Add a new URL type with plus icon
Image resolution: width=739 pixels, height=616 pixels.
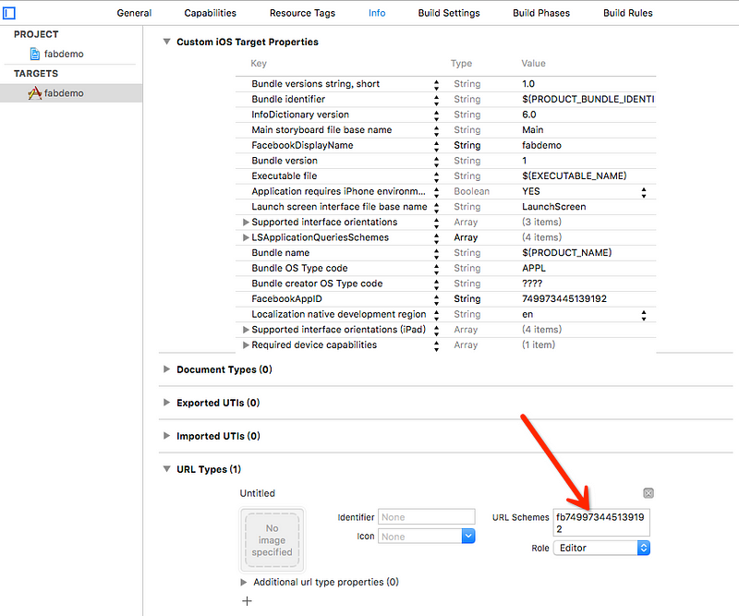pyautogui.click(x=247, y=601)
